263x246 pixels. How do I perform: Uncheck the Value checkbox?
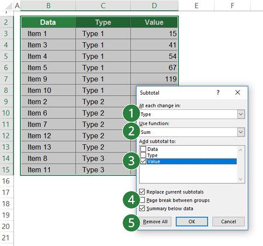point(143,161)
